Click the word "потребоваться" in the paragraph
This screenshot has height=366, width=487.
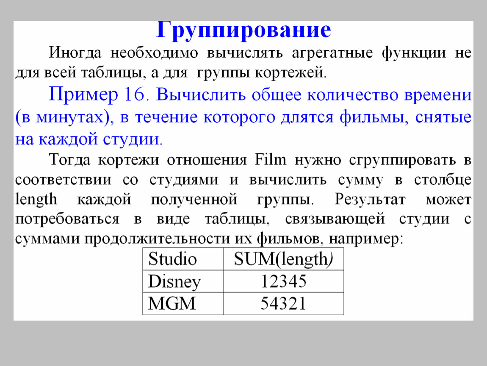(x=67, y=219)
